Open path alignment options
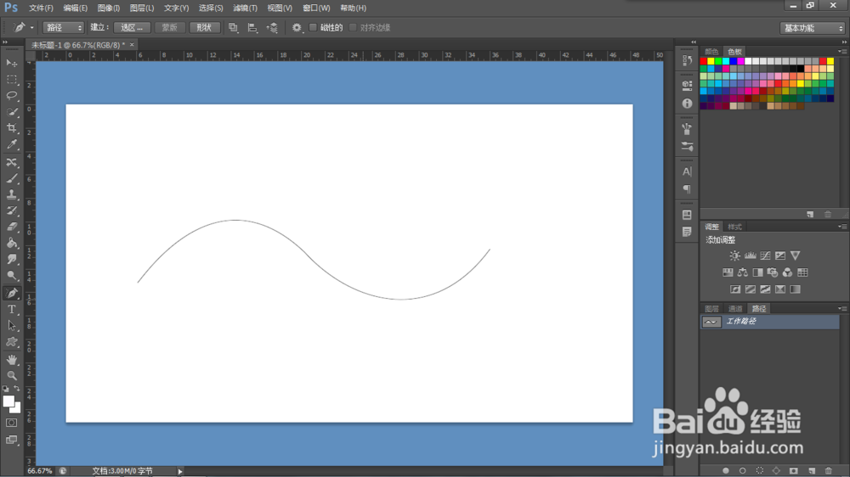Viewport: 850px width, 477px height. pyautogui.click(x=252, y=28)
